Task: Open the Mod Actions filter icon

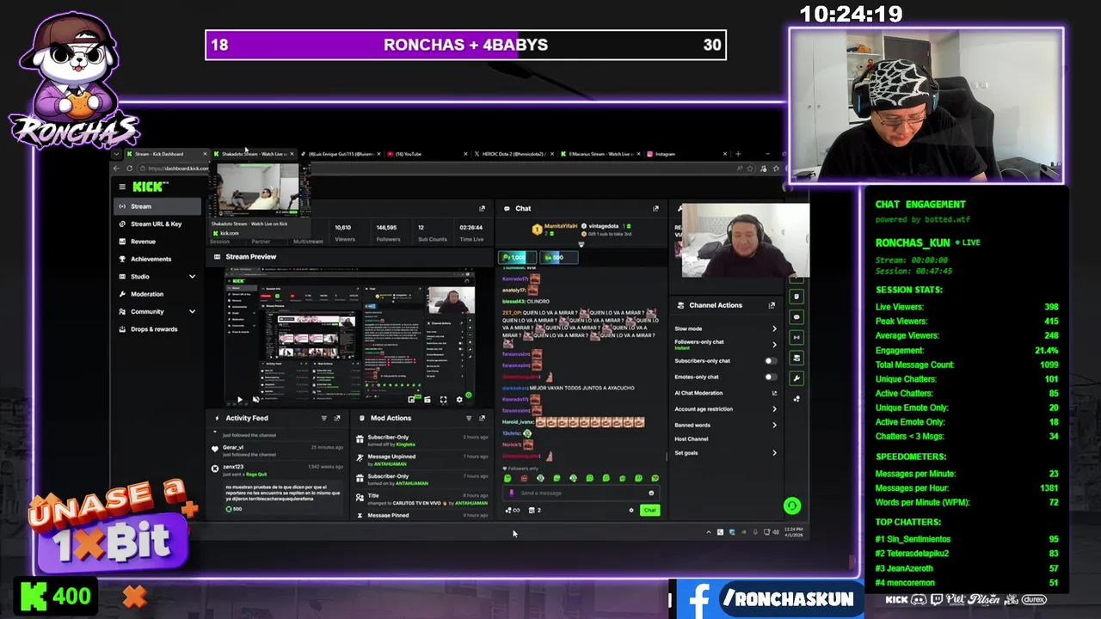Action: point(469,418)
